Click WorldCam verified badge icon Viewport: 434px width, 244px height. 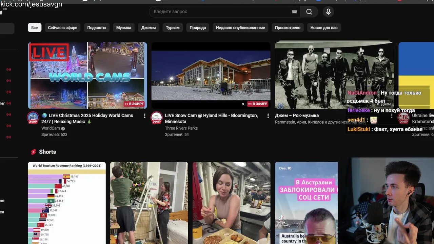tap(63, 129)
